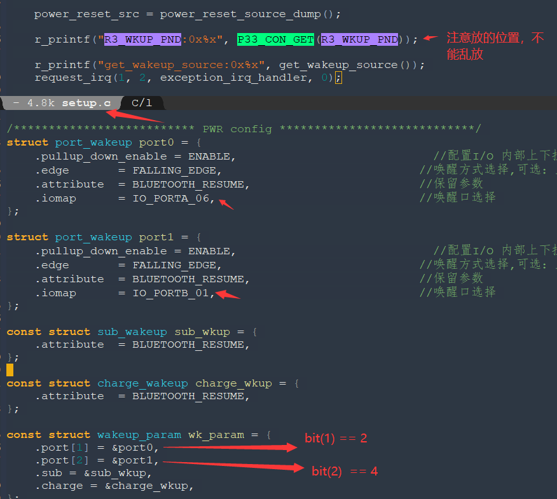Click the wakeup_param struct type name
The height and width of the screenshot is (499, 557).
click(139, 435)
